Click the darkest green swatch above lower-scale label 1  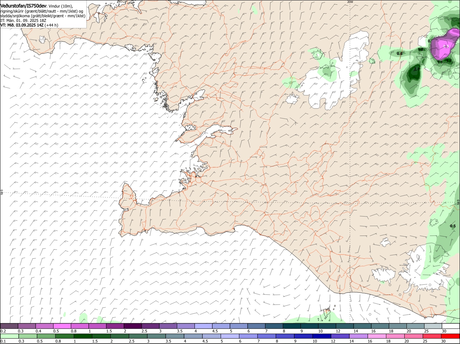coord(82,336)
